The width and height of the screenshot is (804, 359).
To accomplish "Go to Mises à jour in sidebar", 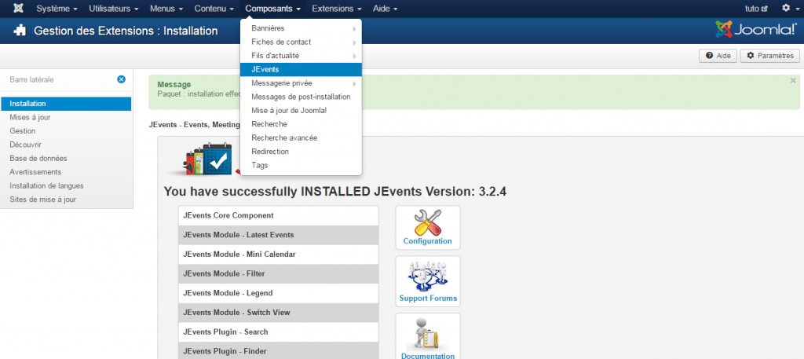I will [x=30, y=117].
